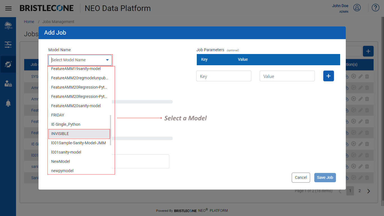Delete the IE-Si job with trash icon
Viewport: 384px width, 216px height.
[x=367, y=144]
